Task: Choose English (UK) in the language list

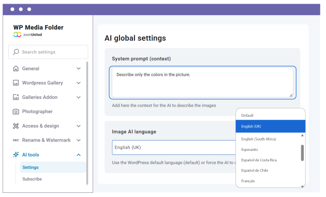Action: tap(270, 126)
